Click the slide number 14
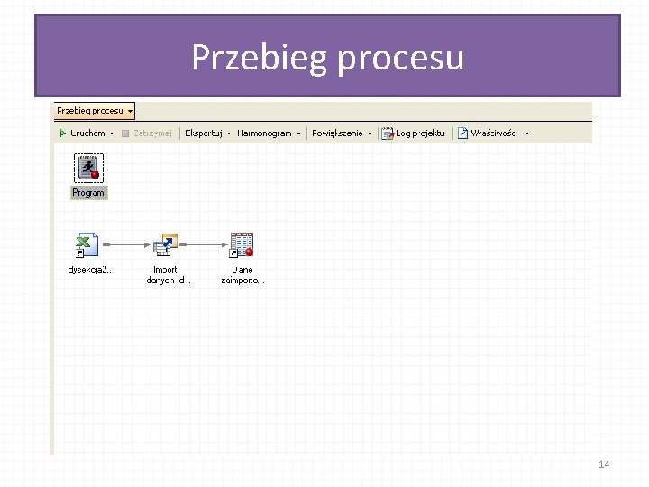 coord(604,464)
